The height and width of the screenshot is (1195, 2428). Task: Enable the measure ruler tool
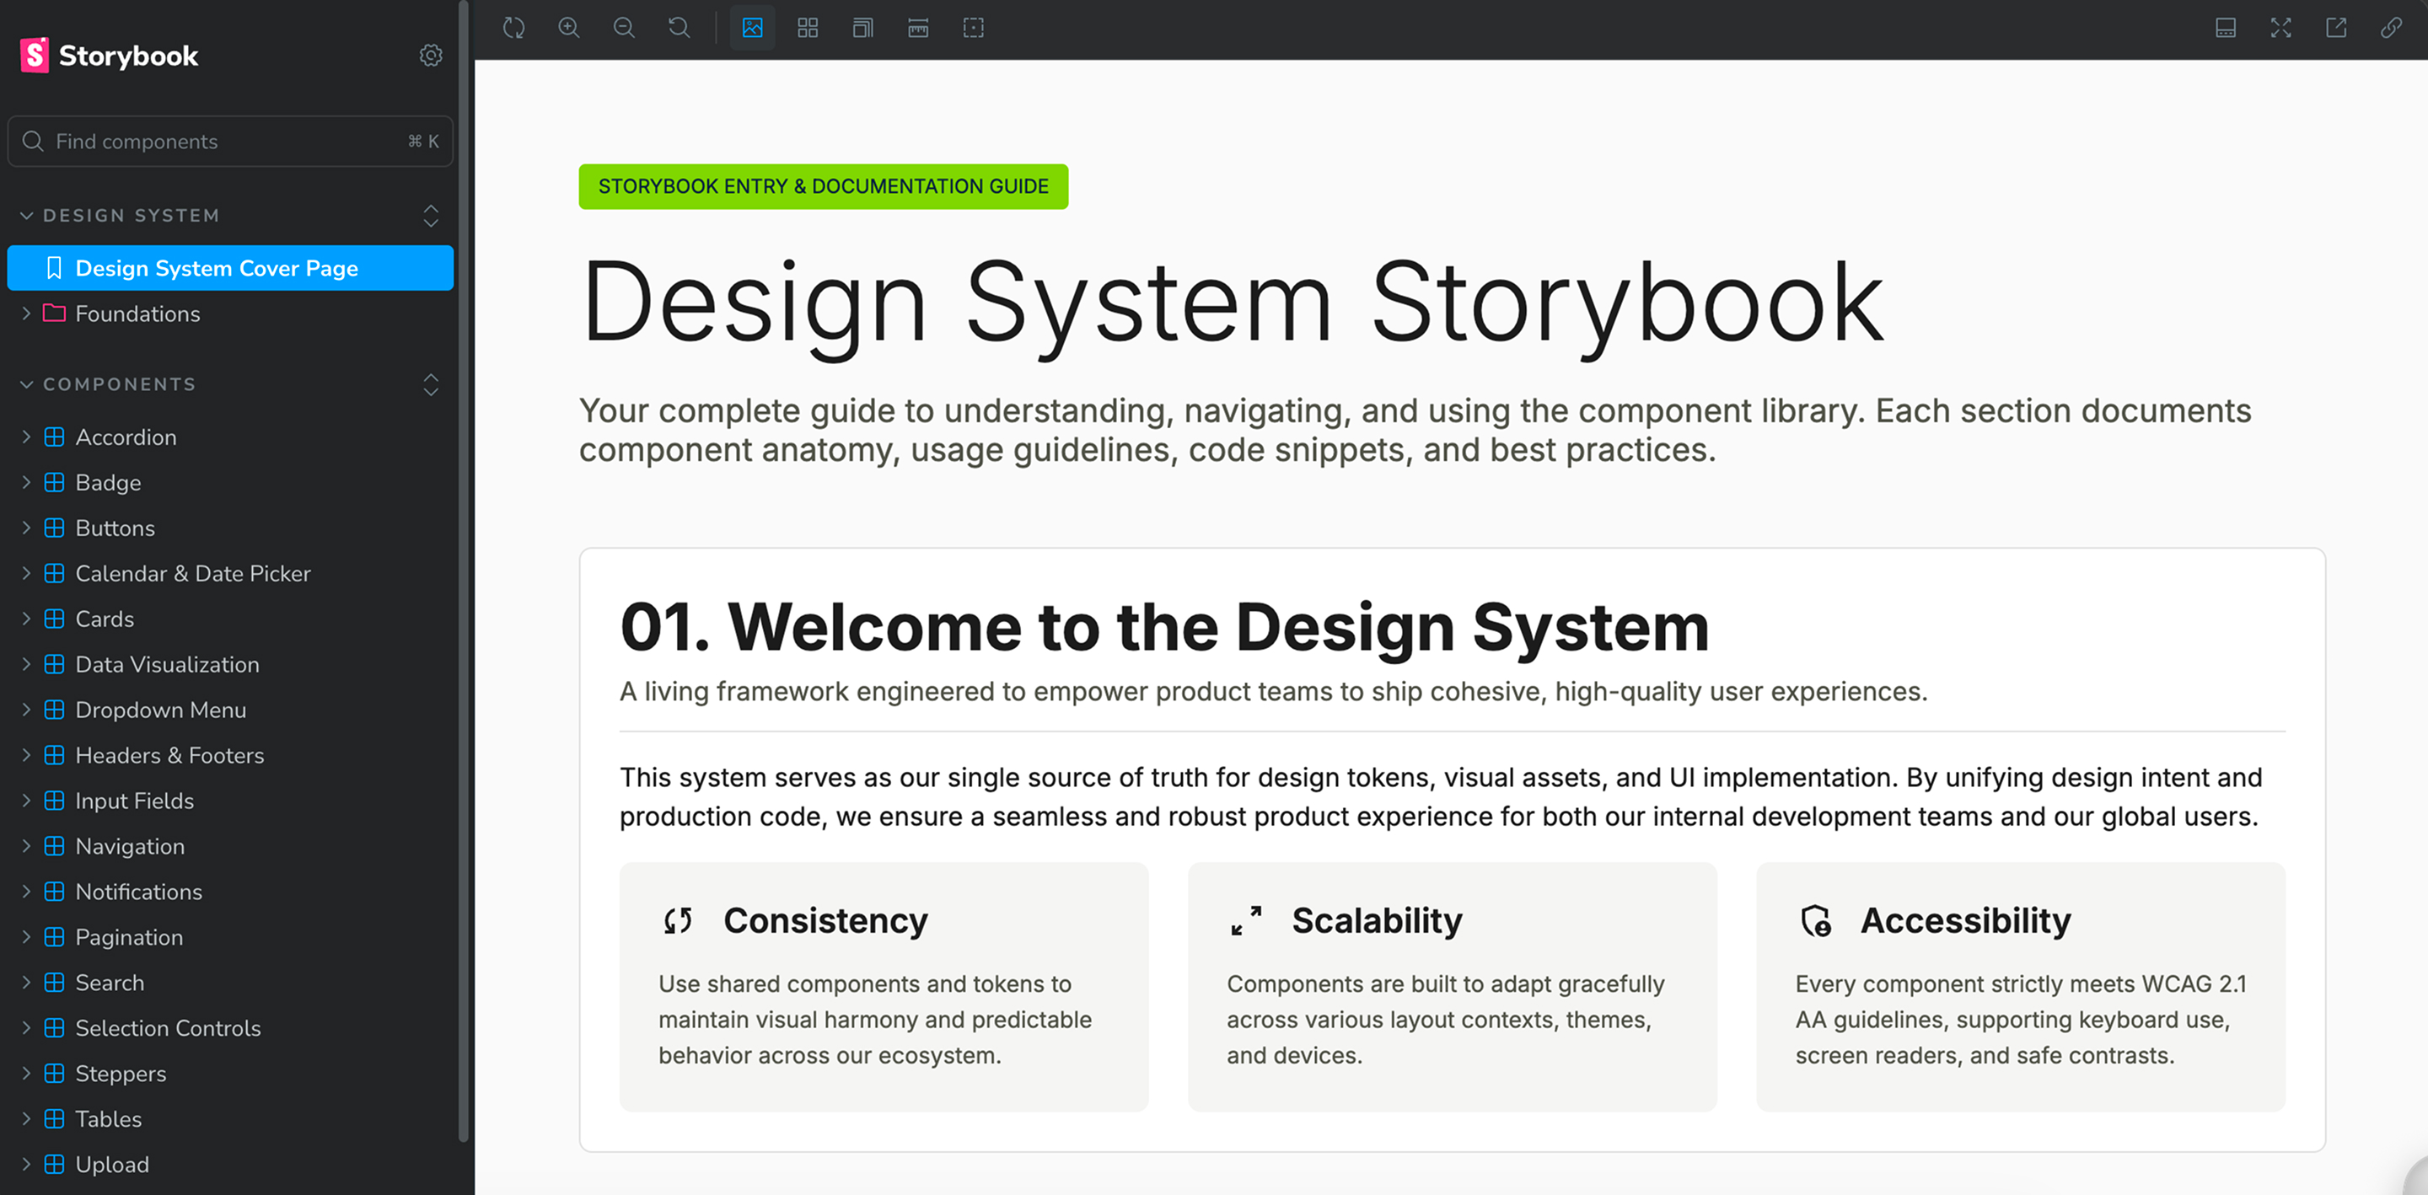point(918,27)
